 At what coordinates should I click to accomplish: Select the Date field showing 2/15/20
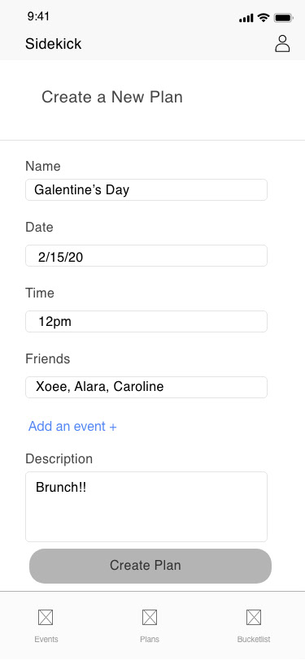(x=146, y=255)
